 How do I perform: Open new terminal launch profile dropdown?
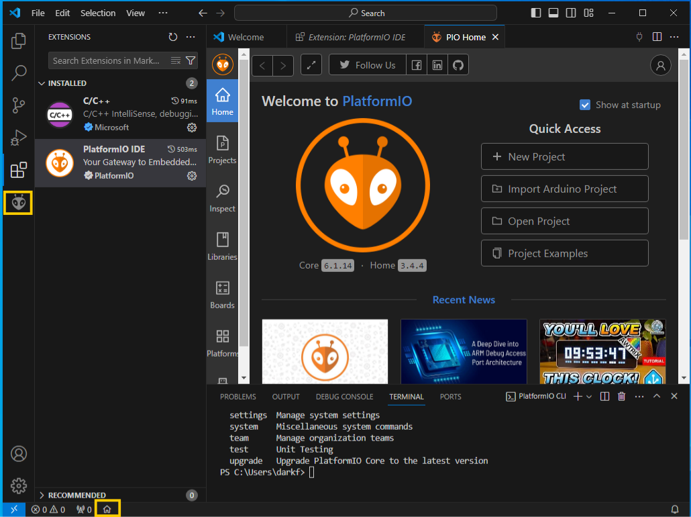pyautogui.click(x=589, y=397)
